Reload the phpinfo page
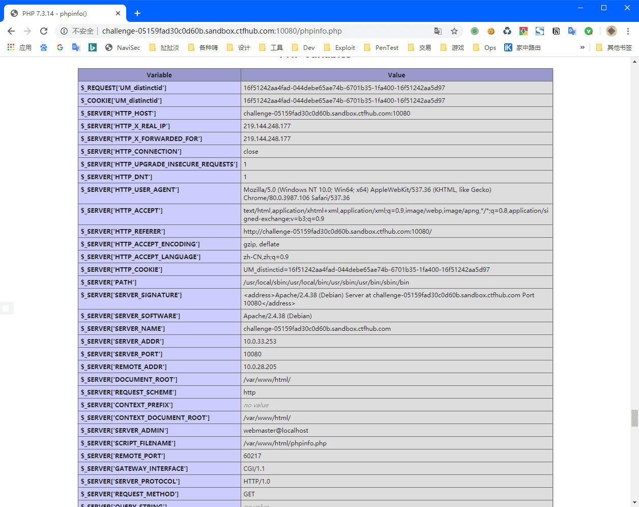Viewport: 639px width, 507px height. [x=44, y=31]
